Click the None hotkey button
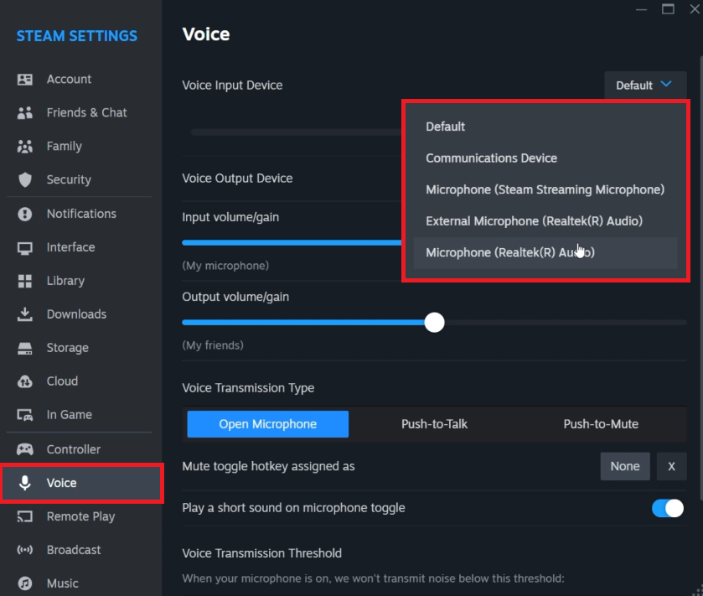This screenshot has height=596, width=703. coord(625,466)
